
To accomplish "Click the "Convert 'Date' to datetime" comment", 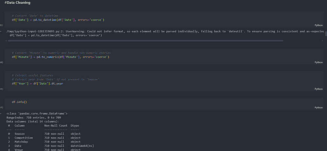I will pos(35,16).
